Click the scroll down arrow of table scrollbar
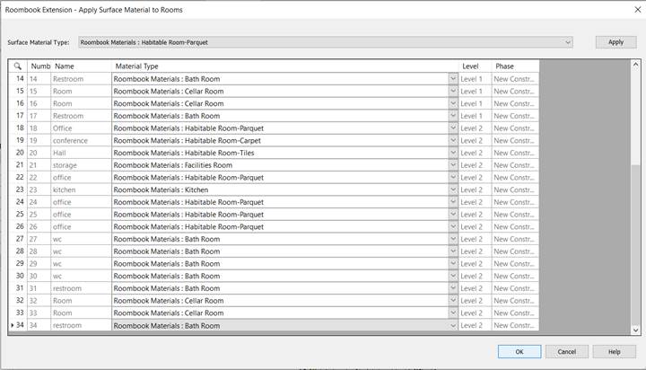Viewport: 646px width, 370px height. (x=635, y=330)
